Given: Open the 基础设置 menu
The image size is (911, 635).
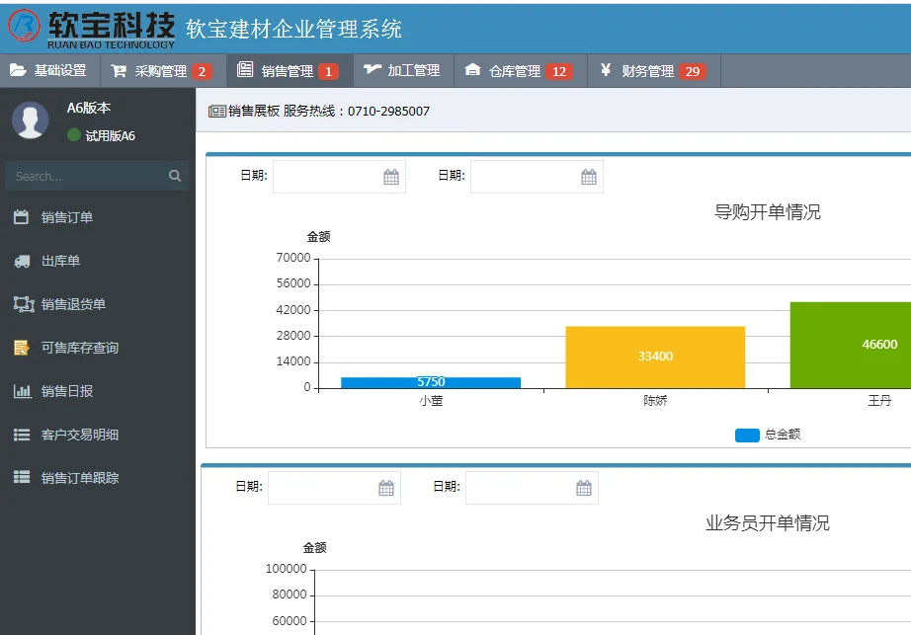Looking at the screenshot, I should click(x=50, y=71).
